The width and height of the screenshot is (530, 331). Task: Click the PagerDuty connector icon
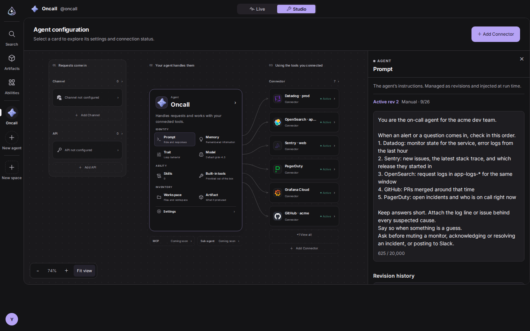click(x=278, y=169)
